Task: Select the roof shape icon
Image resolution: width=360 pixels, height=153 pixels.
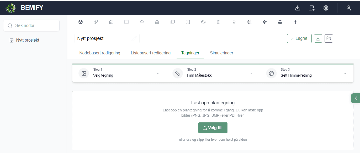Action: click(x=142, y=21)
